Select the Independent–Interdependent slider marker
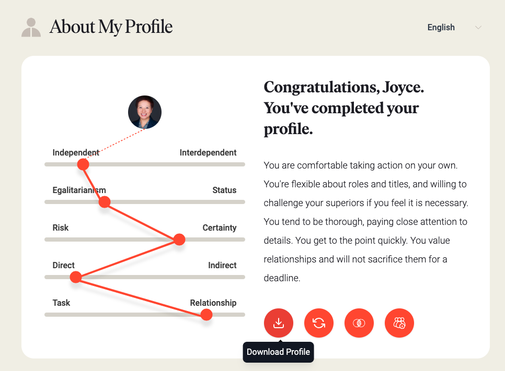 pyautogui.click(x=83, y=164)
